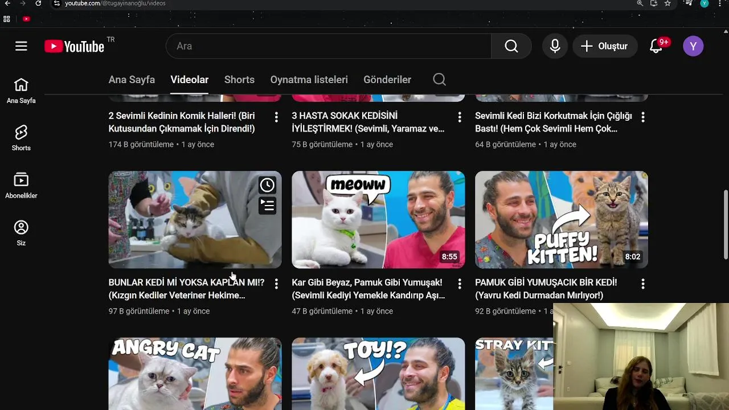Image resolution: width=729 pixels, height=410 pixels.
Task: Go back in the browser
Action: [7, 3]
